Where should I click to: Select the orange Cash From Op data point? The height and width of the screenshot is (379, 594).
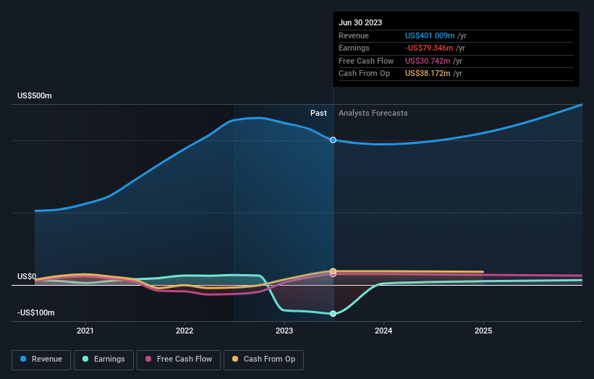333,271
